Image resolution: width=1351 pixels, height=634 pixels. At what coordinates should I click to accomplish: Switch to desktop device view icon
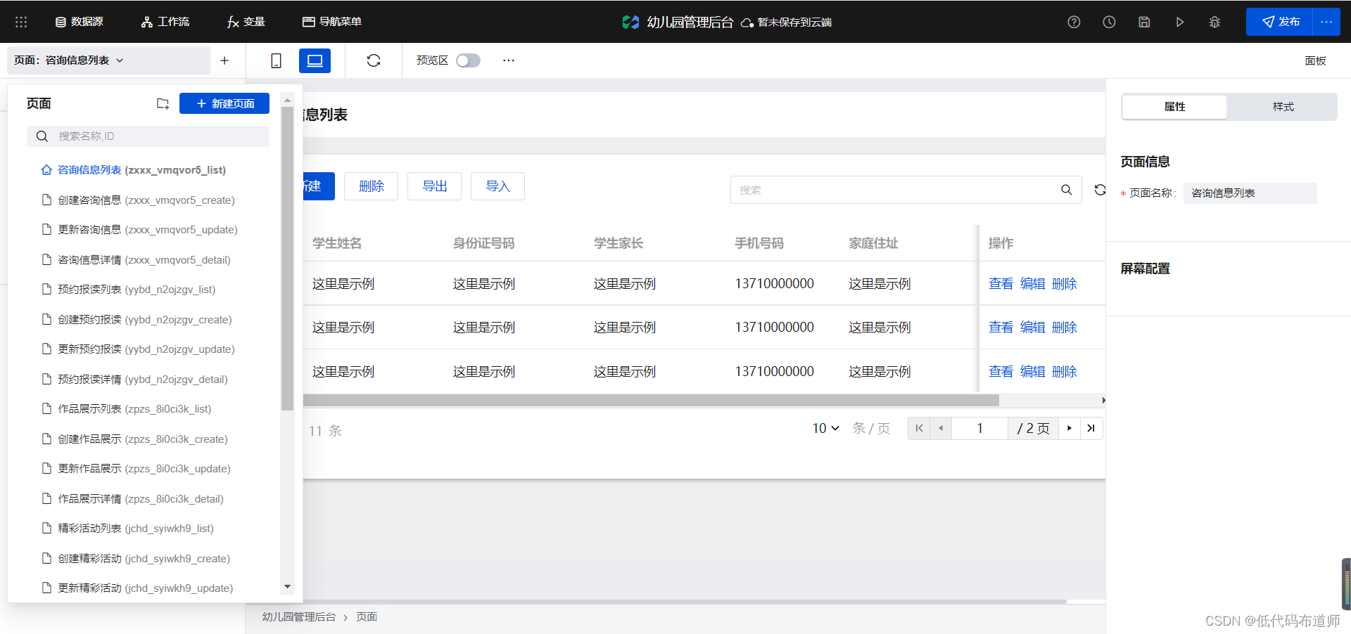coord(315,60)
